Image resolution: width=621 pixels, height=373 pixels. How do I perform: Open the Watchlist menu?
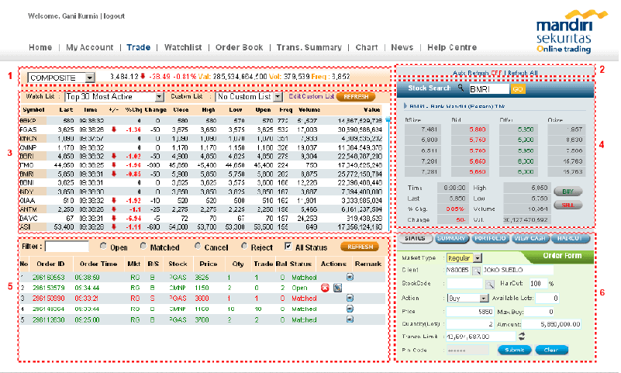[x=183, y=47]
